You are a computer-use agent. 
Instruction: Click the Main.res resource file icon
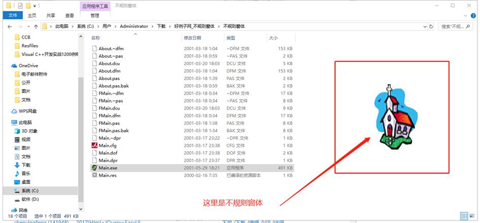click(94, 175)
